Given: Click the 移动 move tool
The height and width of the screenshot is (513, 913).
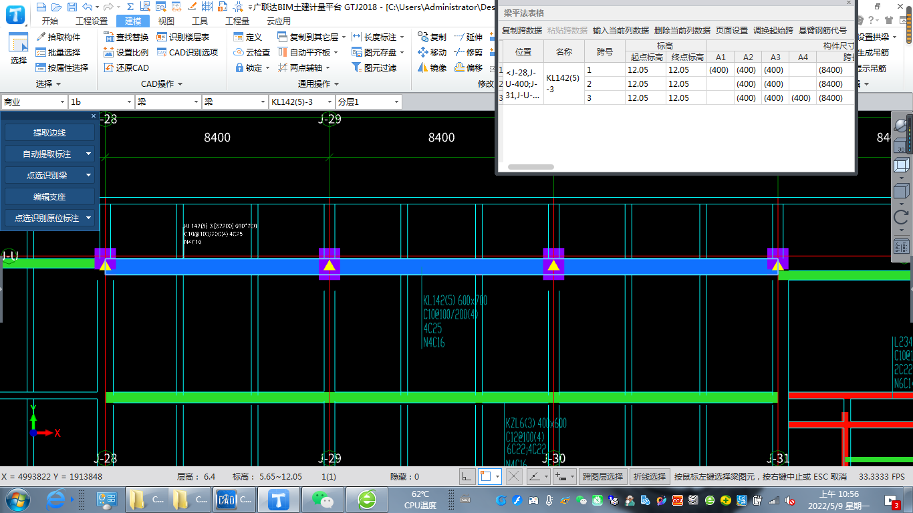Looking at the screenshot, I should (x=432, y=52).
